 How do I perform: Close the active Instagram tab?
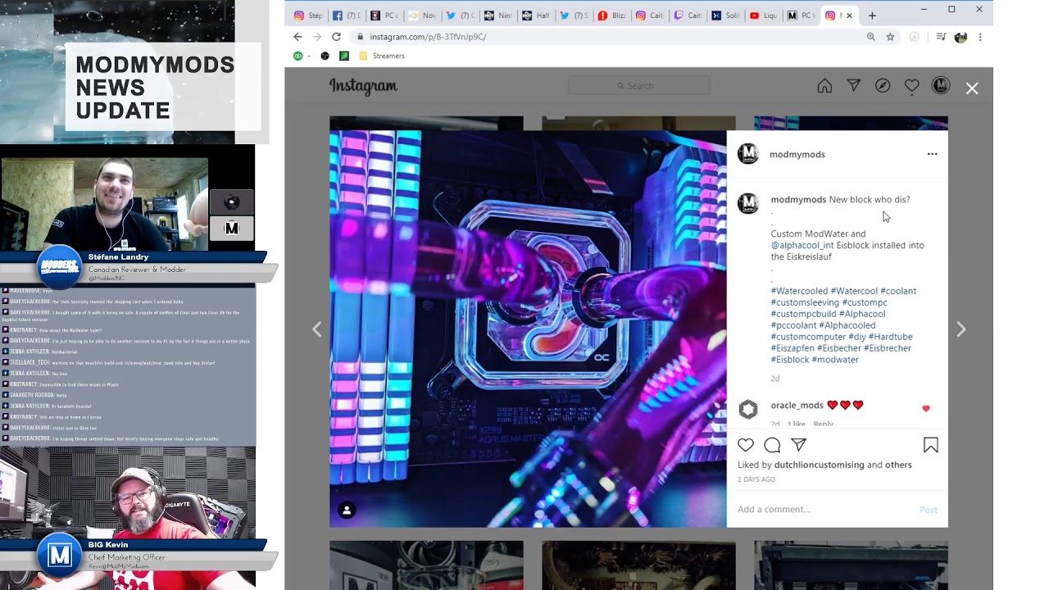coord(849,16)
